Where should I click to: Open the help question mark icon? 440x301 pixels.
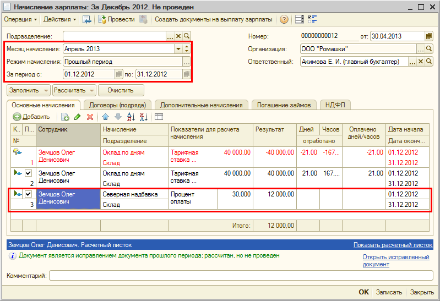click(284, 19)
